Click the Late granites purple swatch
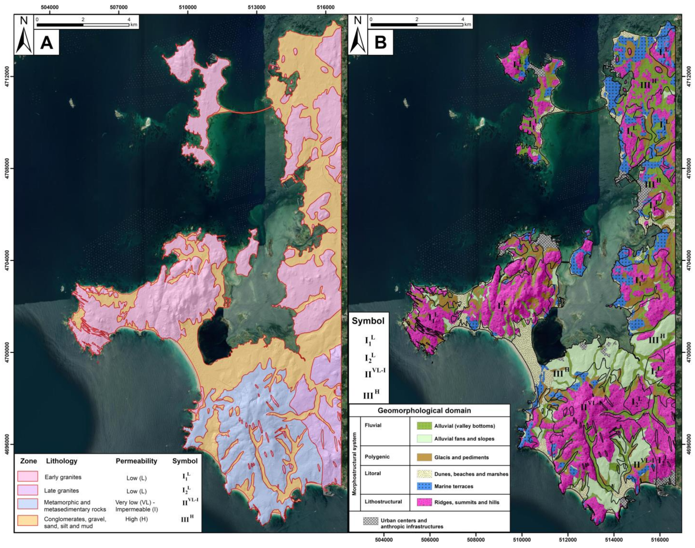695x548 pixels. point(28,490)
